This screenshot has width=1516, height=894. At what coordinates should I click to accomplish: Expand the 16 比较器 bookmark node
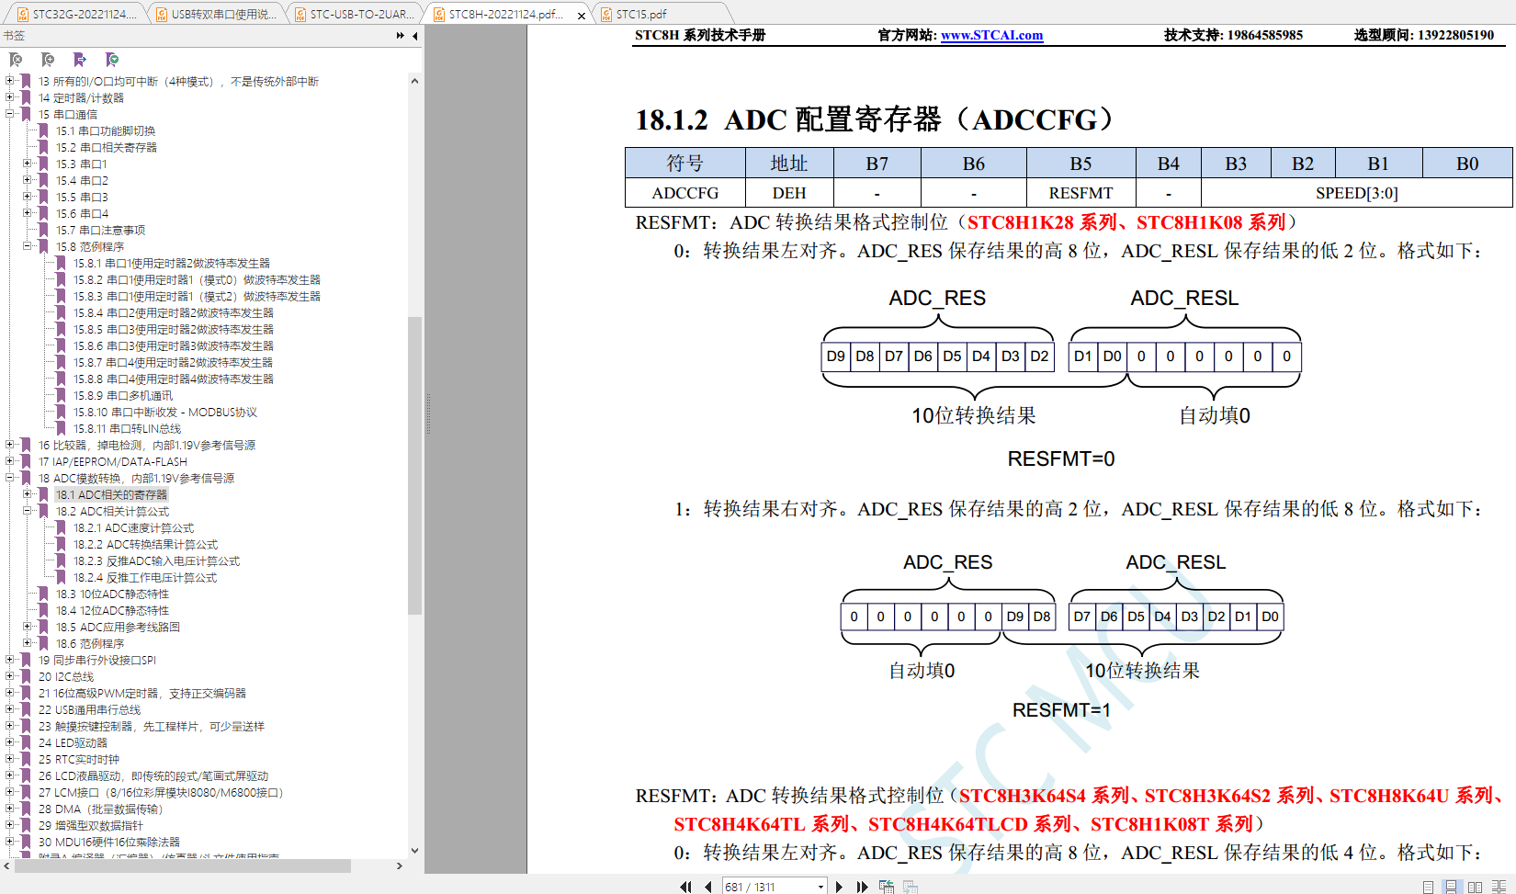tap(10, 445)
